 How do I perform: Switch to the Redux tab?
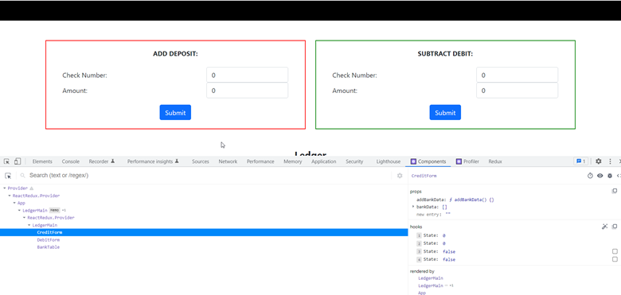click(495, 161)
